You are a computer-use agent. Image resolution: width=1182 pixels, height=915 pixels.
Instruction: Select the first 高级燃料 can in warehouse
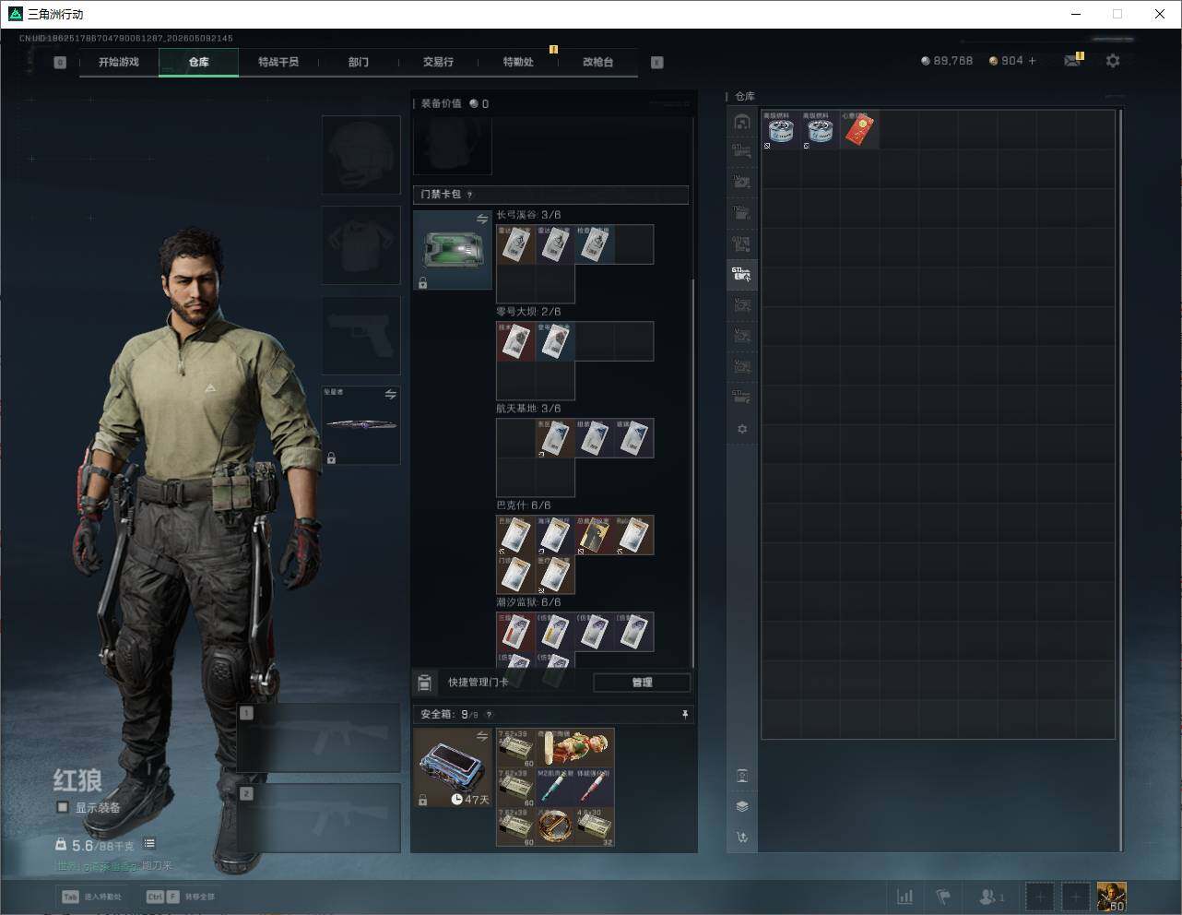pyautogui.click(x=781, y=130)
